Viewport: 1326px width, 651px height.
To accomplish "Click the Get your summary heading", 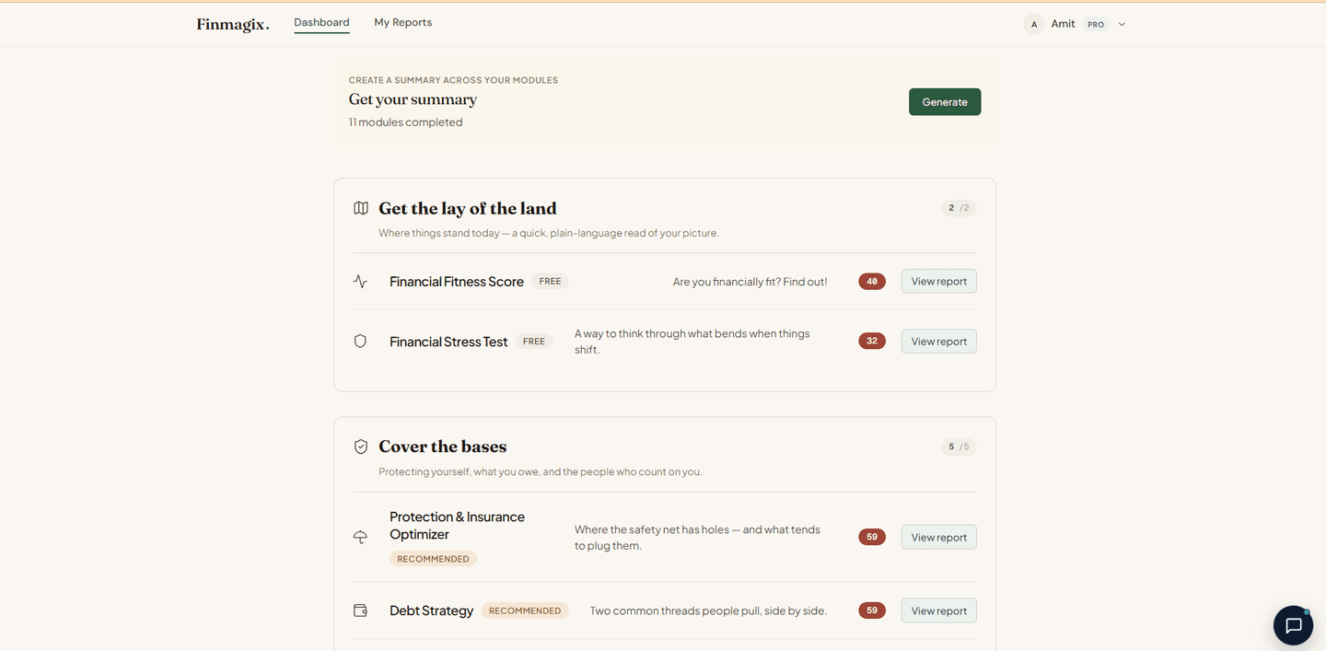I will click(413, 99).
